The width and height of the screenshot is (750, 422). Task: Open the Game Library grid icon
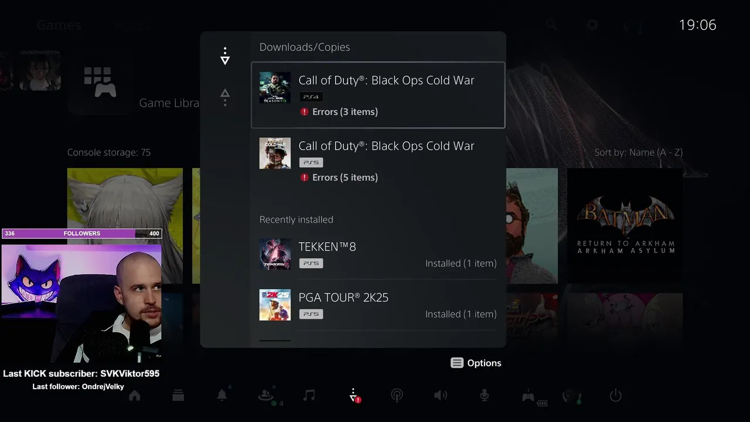pyautogui.click(x=100, y=82)
